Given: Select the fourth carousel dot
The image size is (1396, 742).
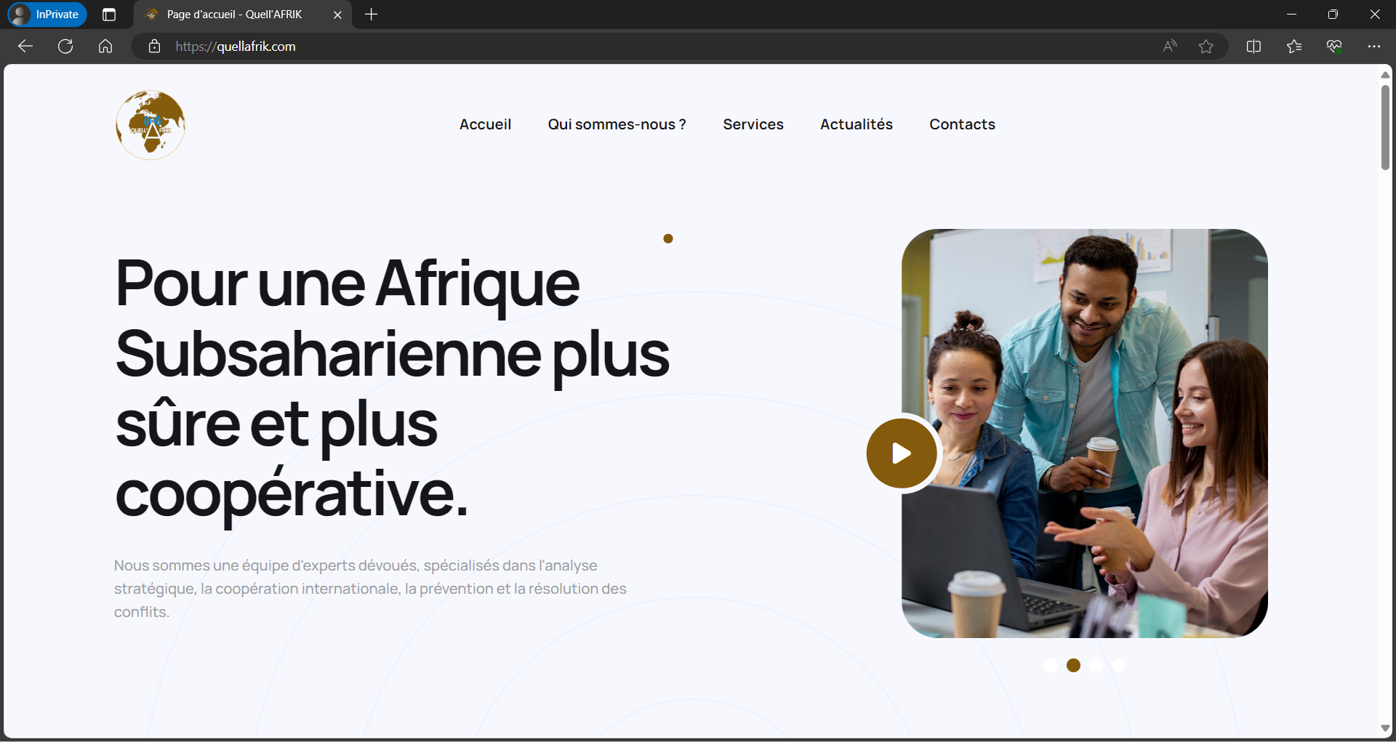Looking at the screenshot, I should coord(1119,665).
